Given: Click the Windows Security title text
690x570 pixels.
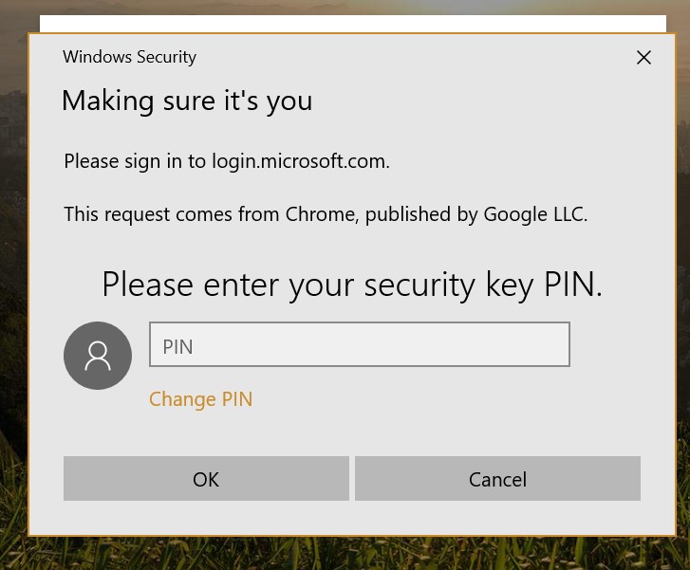Looking at the screenshot, I should 129,57.
